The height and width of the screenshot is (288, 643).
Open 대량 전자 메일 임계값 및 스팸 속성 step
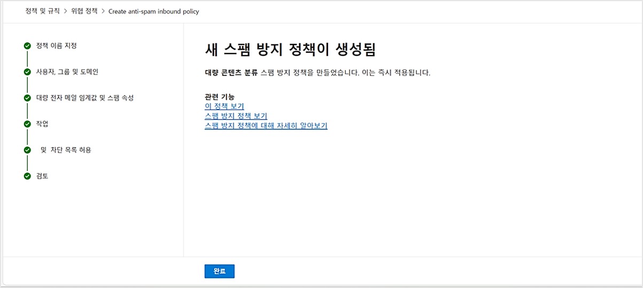[x=84, y=98]
